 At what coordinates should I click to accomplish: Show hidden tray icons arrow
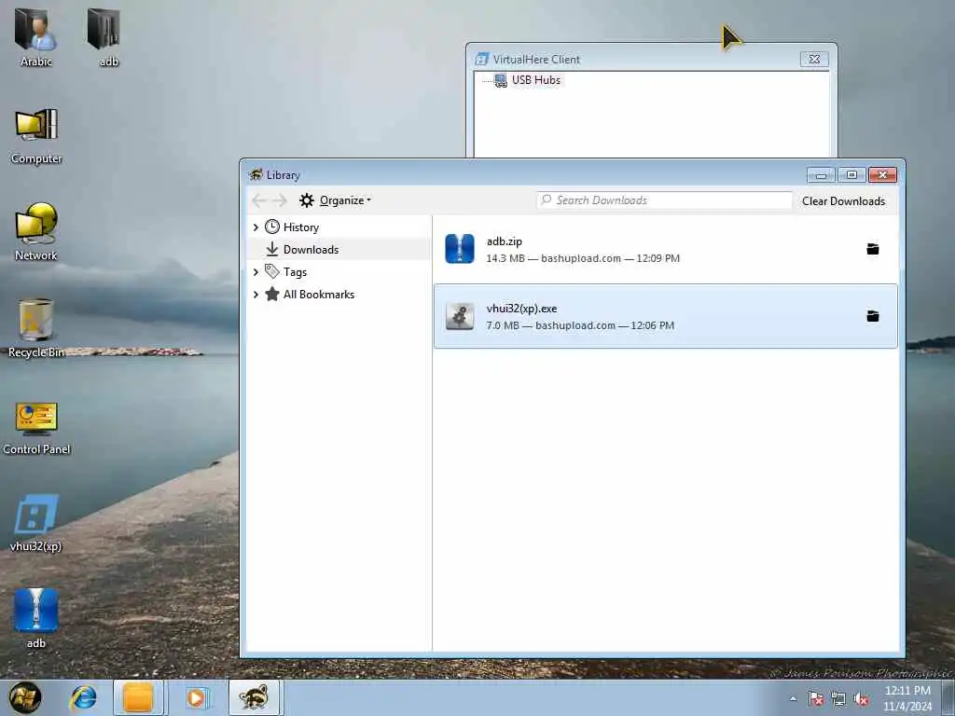coord(793,699)
